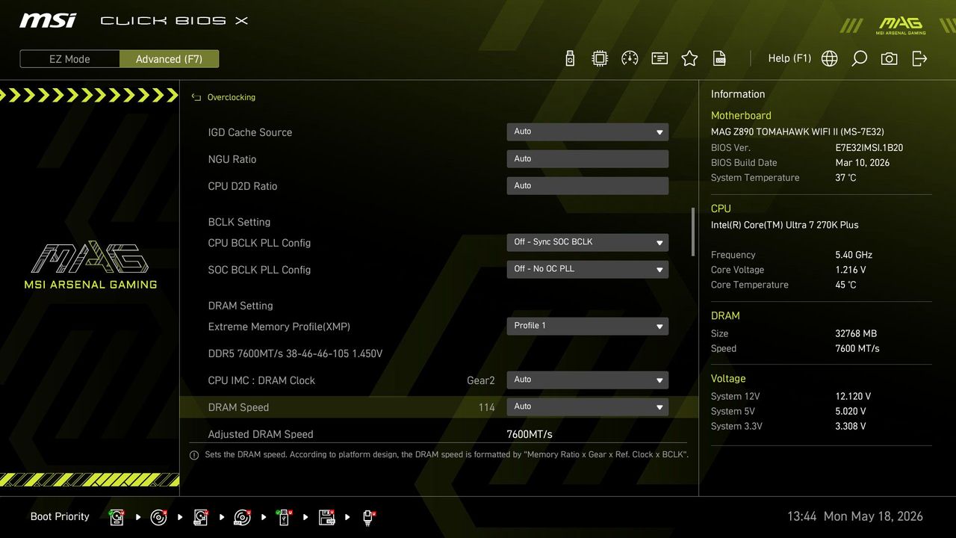Click the Adjusted DRAM Speed label
Image resolution: width=956 pixels, height=538 pixels.
[260, 434]
